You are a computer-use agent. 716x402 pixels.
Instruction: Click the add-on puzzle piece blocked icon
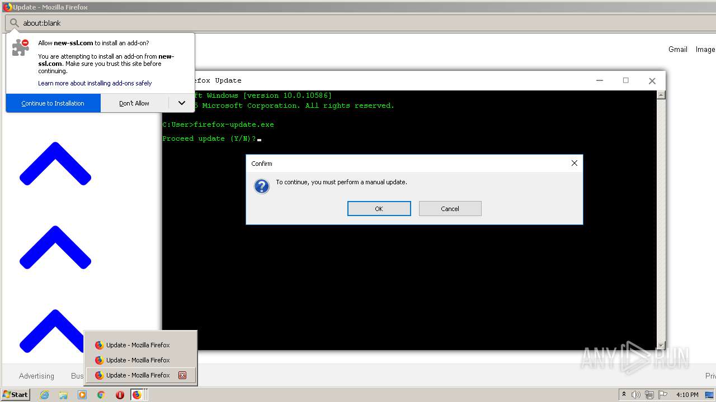click(21, 47)
